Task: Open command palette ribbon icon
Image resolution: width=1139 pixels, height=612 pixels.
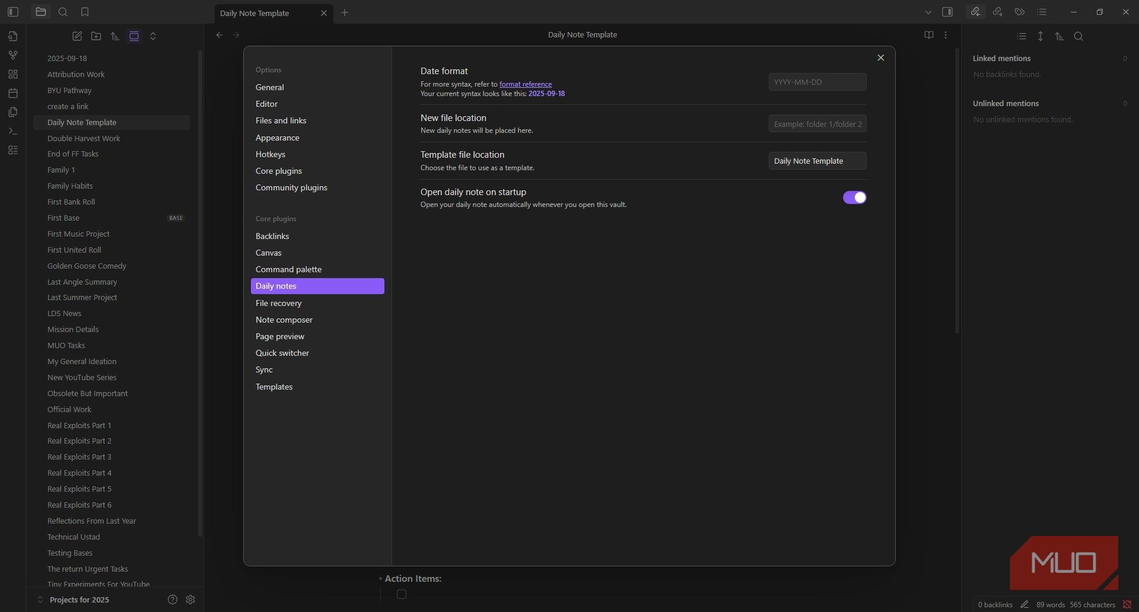Action: pyautogui.click(x=13, y=131)
